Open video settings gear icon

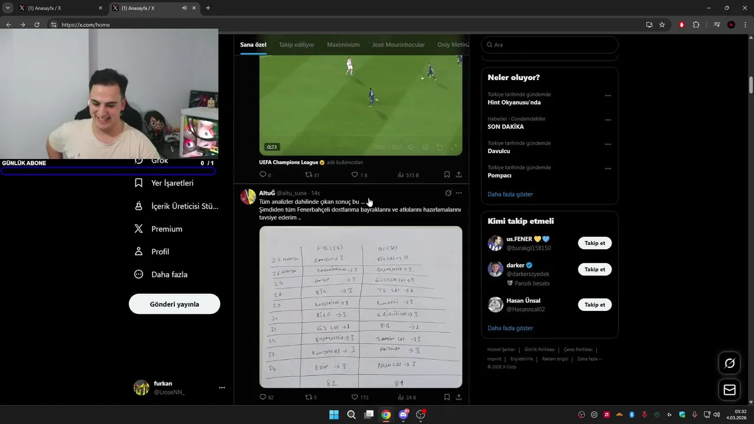pyautogui.click(x=425, y=147)
